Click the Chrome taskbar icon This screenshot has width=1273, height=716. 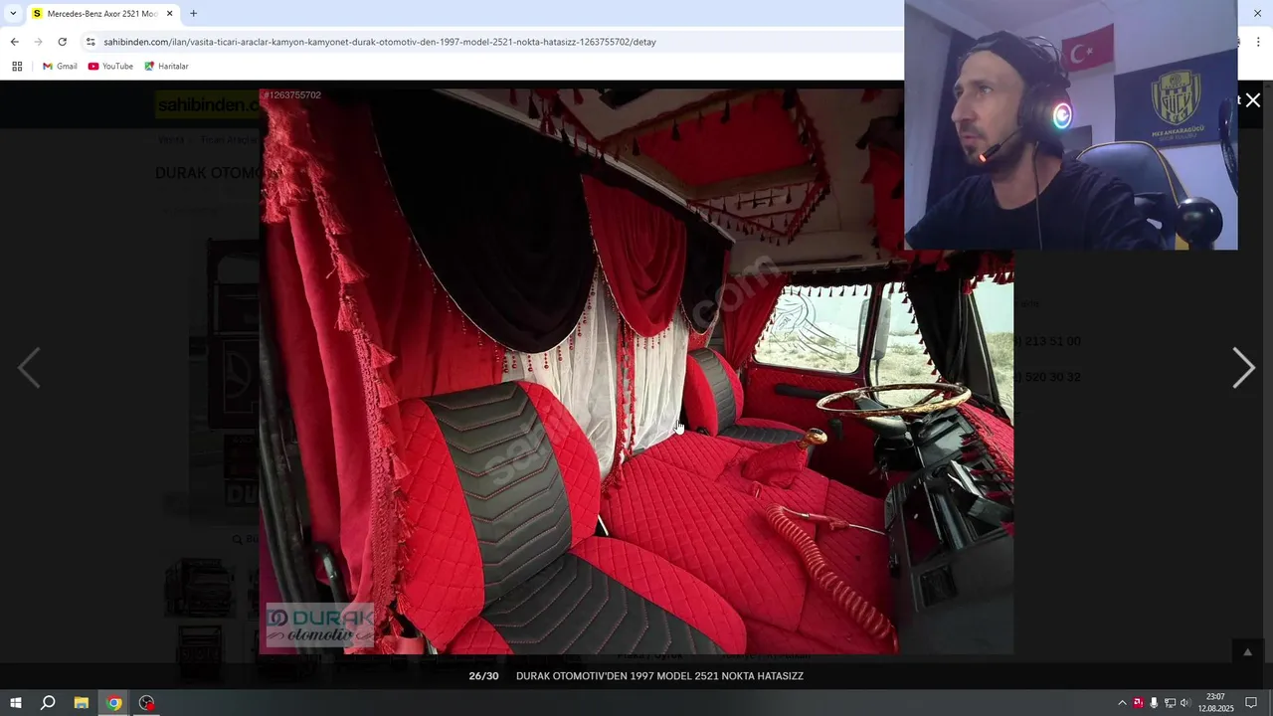[114, 703]
